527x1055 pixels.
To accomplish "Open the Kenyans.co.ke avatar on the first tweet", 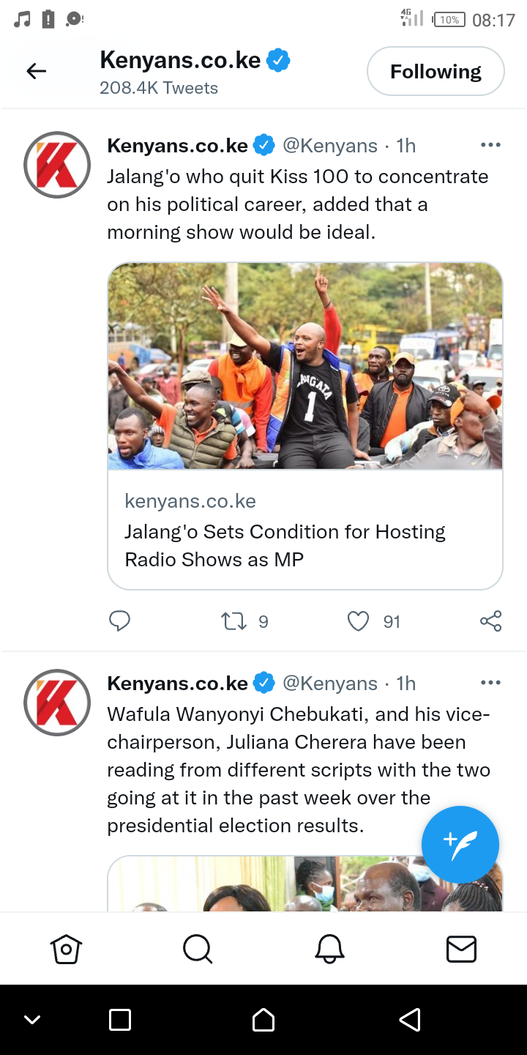I will point(57,165).
